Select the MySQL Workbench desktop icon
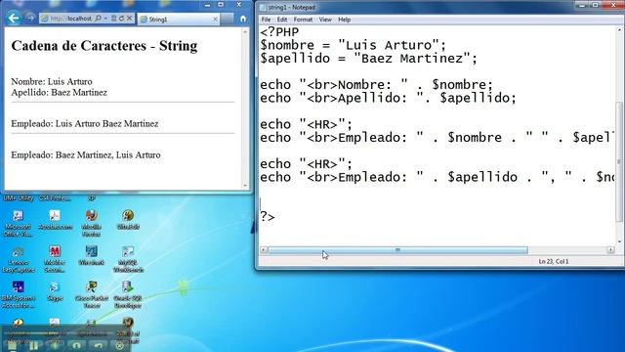The width and height of the screenshot is (625, 352). (x=128, y=259)
